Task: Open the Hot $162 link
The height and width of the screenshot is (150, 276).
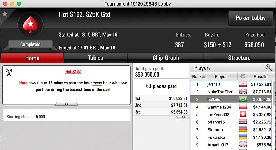Action: tap(73, 72)
